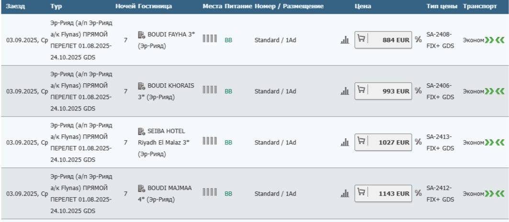Open the BOUDI KHORAIS 3* hotel link
This screenshot has width=509, height=222.
click(x=170, y=86)
